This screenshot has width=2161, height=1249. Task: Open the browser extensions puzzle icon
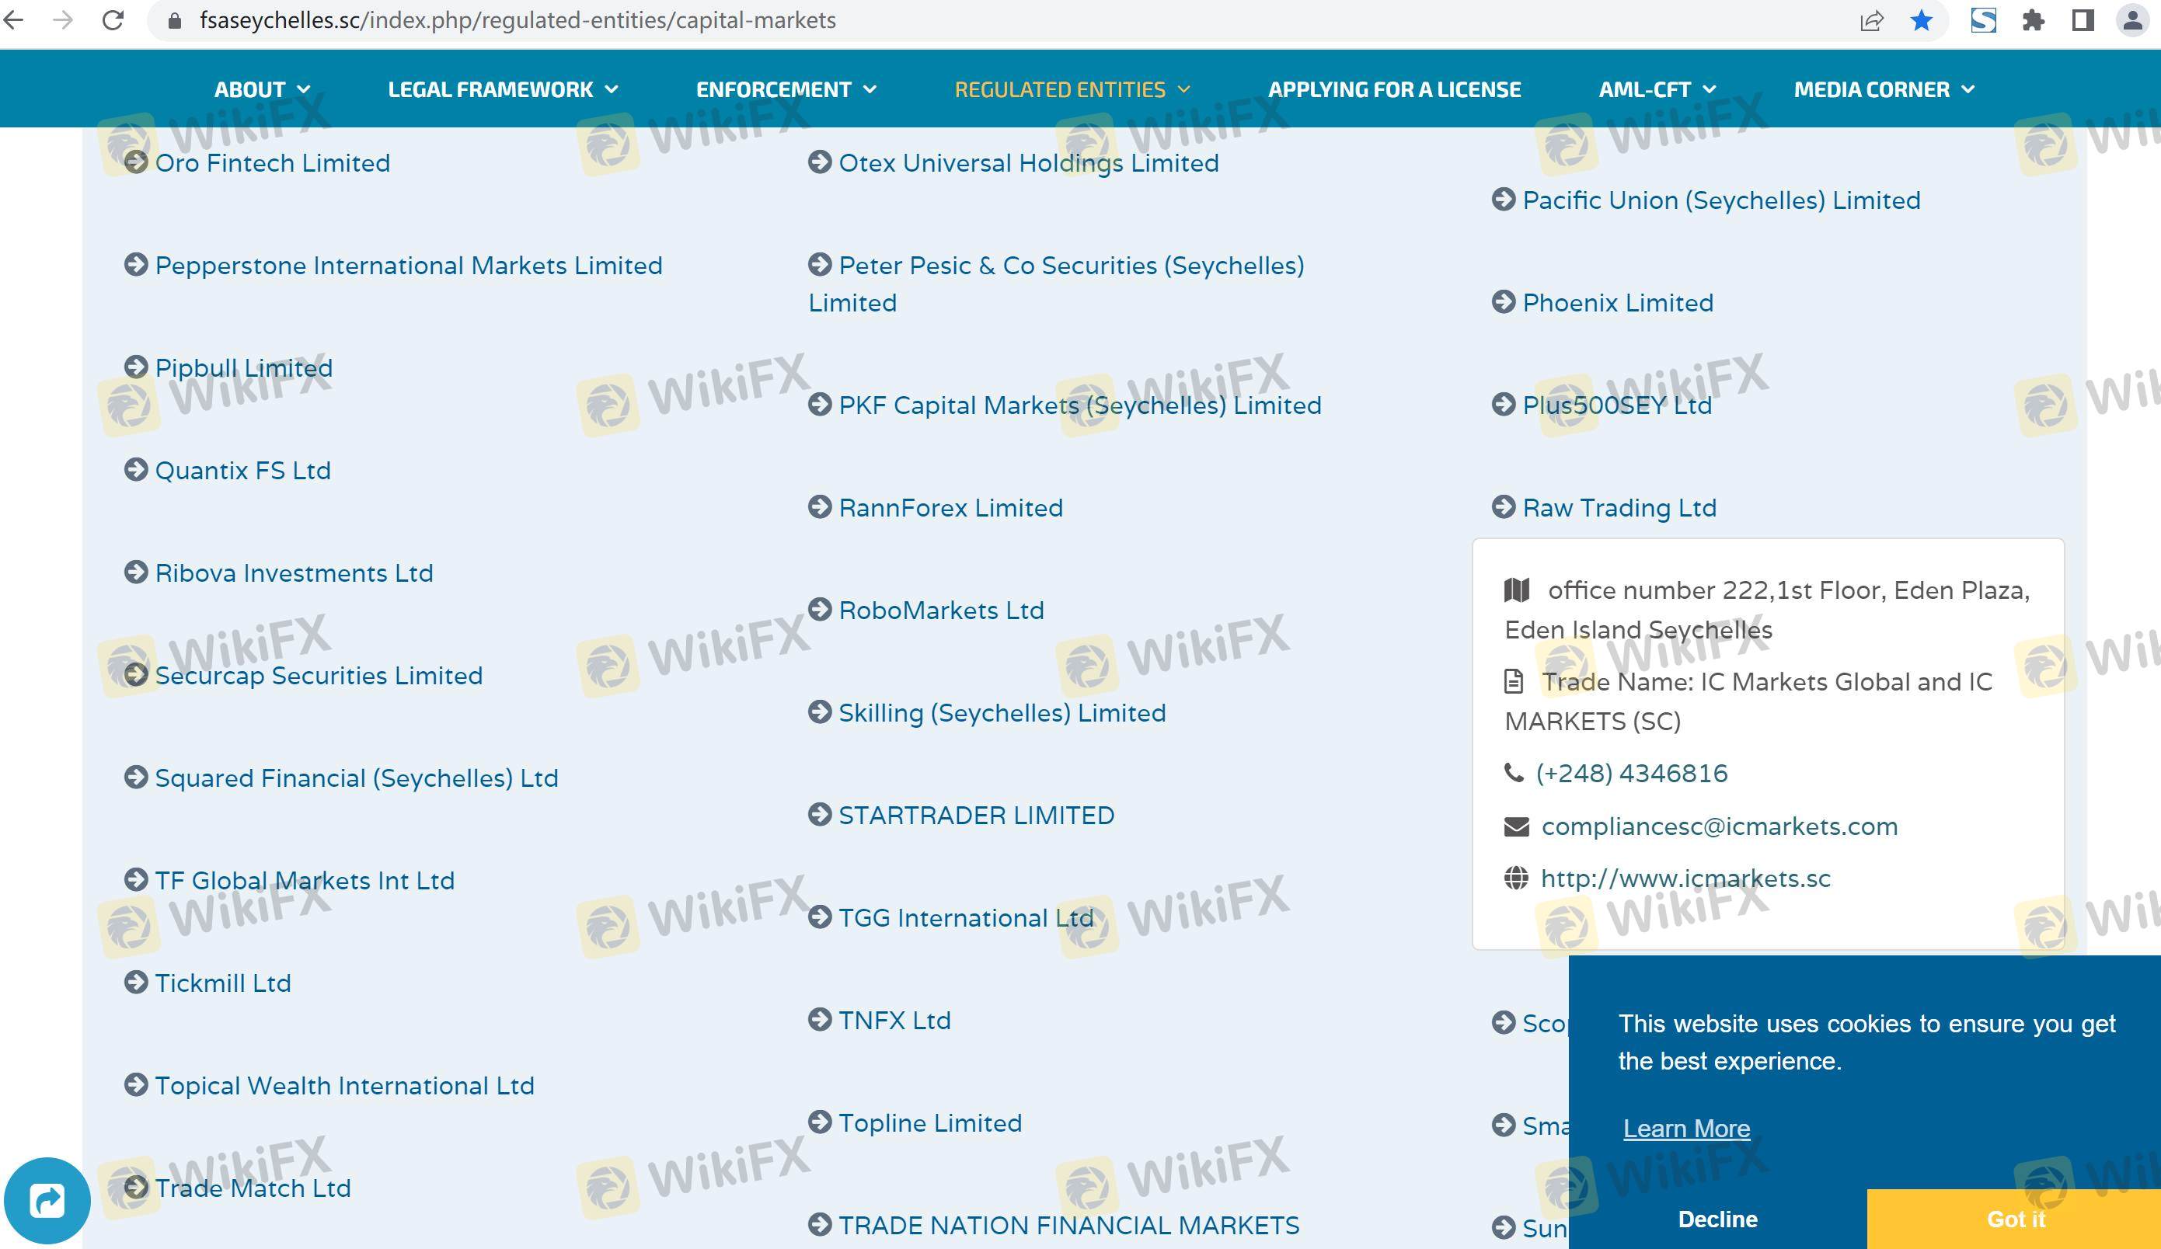click(x=2034, y=20)
